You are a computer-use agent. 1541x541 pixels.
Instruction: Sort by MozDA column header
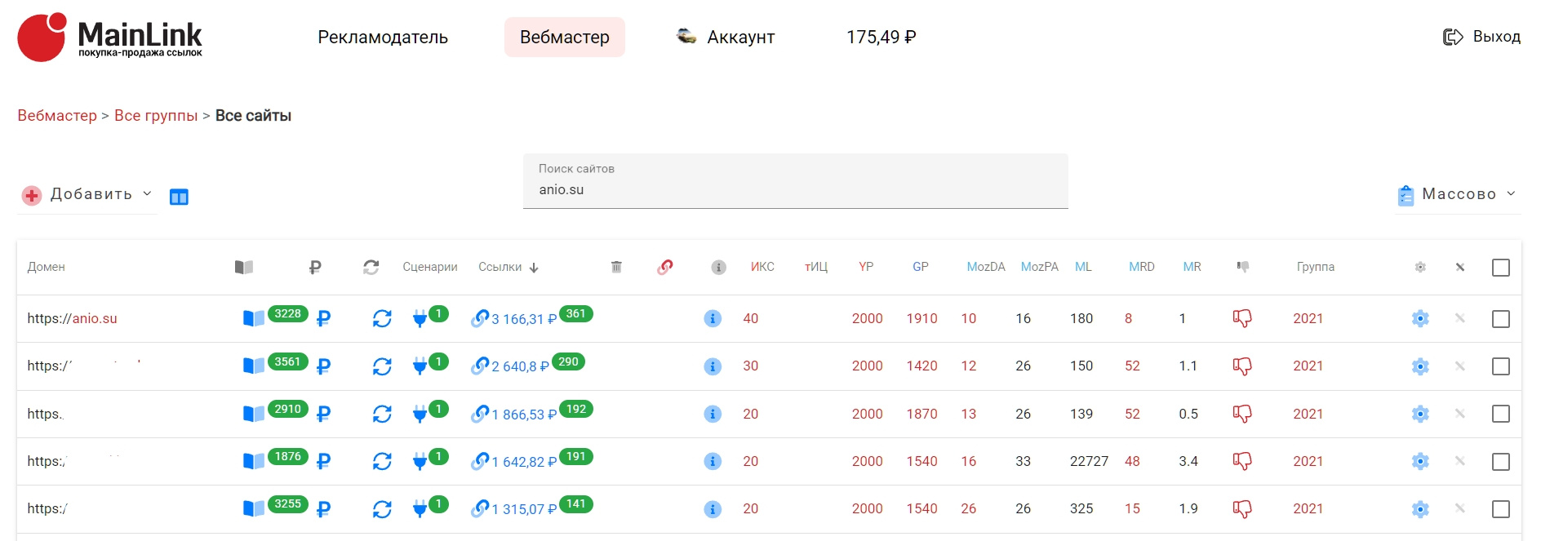986,267
